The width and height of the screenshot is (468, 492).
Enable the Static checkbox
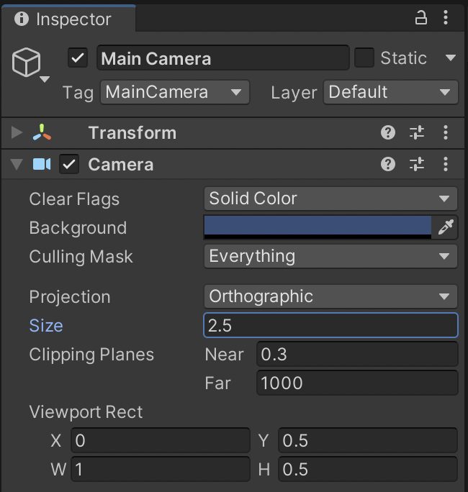pos(364,58)
